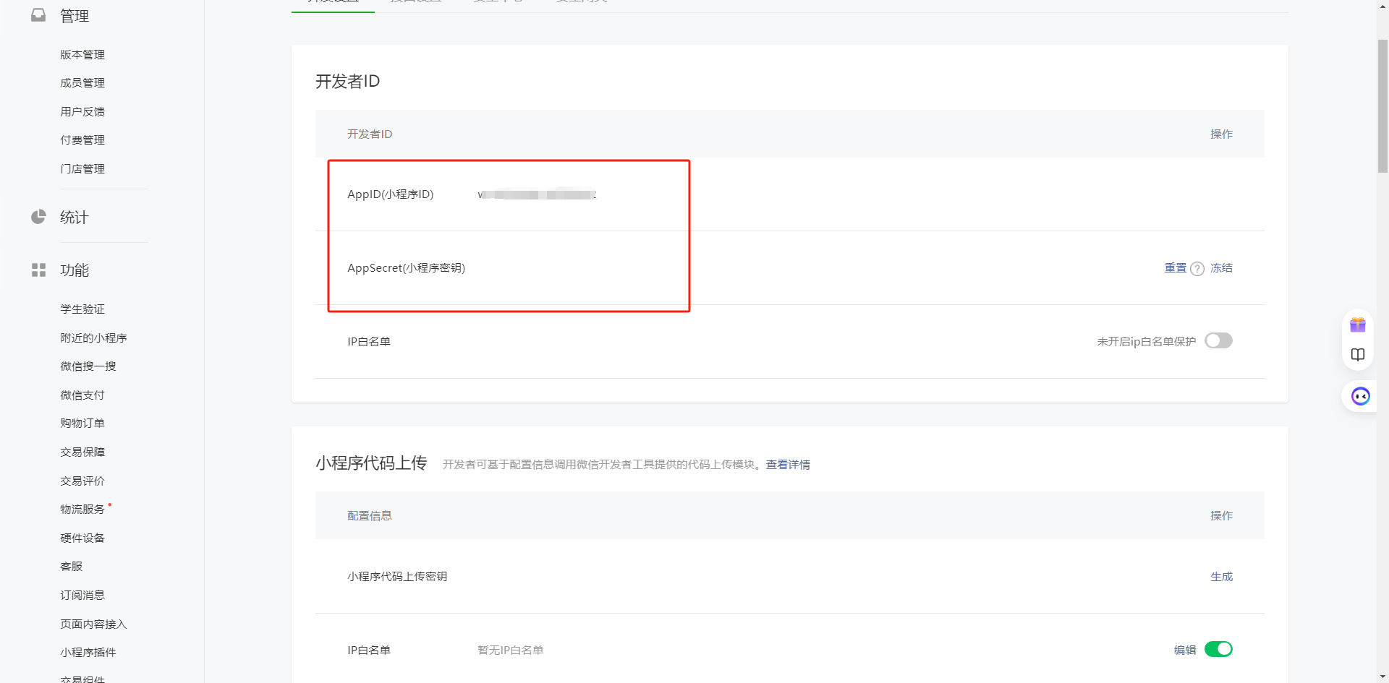Click the 管理 inbox icon in sidebar
Viewport: 1389px width, 683px height.
(38, 15)
